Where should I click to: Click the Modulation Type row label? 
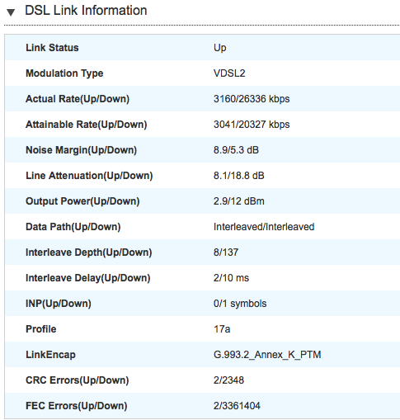tap(64, 73)
